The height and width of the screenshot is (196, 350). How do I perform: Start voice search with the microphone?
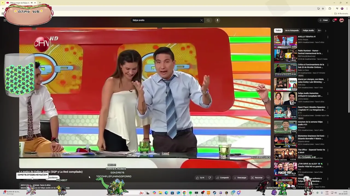[x=217, y=20]
